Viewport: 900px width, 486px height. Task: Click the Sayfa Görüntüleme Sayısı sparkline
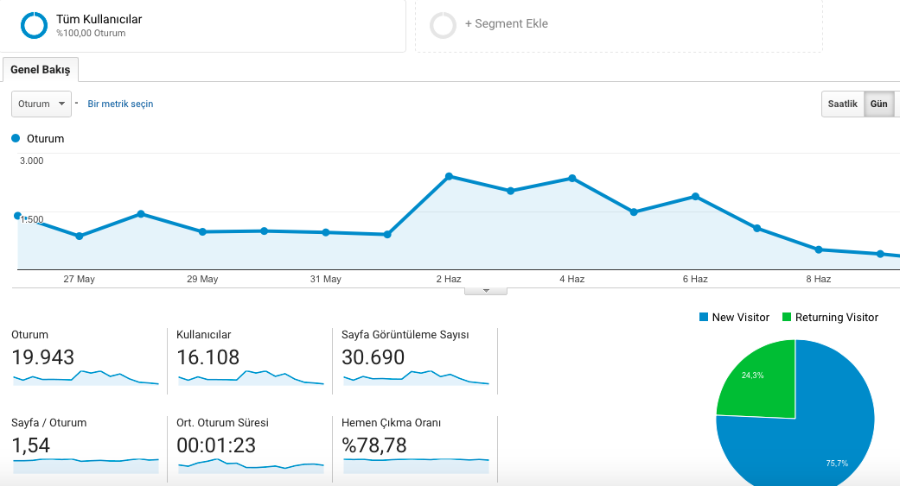coord(416,378)
